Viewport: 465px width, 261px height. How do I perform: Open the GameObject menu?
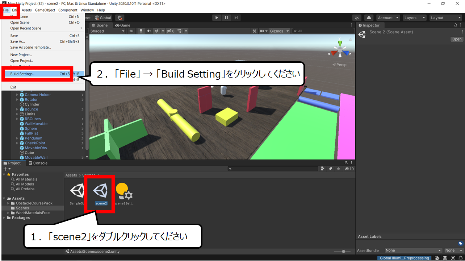pyautogui.click(x=45, y=10)
